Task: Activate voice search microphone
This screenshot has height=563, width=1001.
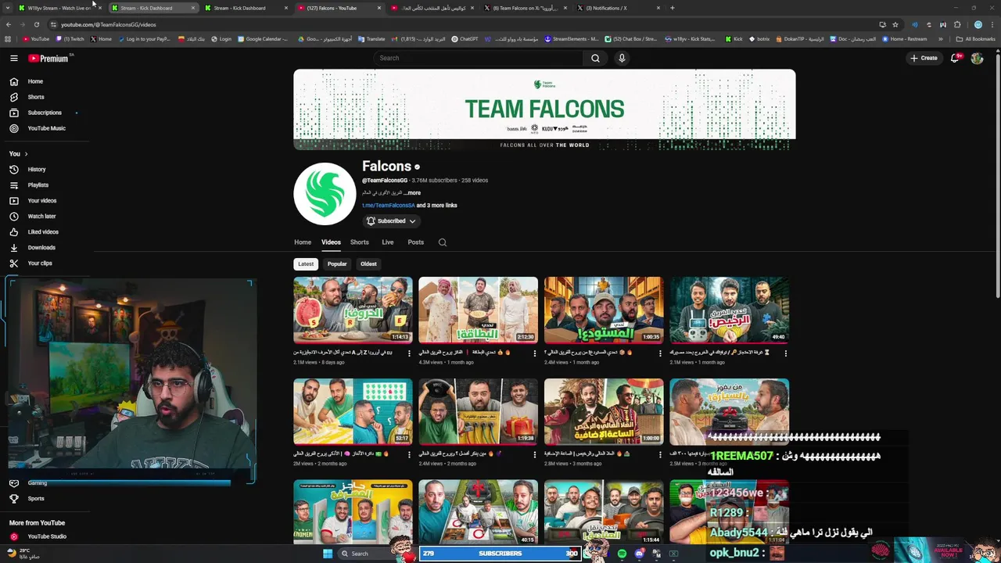Action: 622,58
